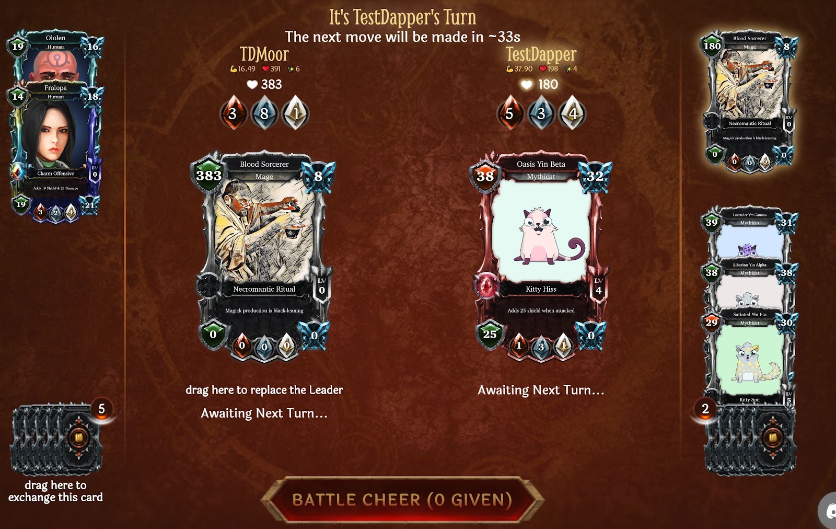The image size is (836, 529).
Task: Click the TDMoor player name
Action: [264, 54]
